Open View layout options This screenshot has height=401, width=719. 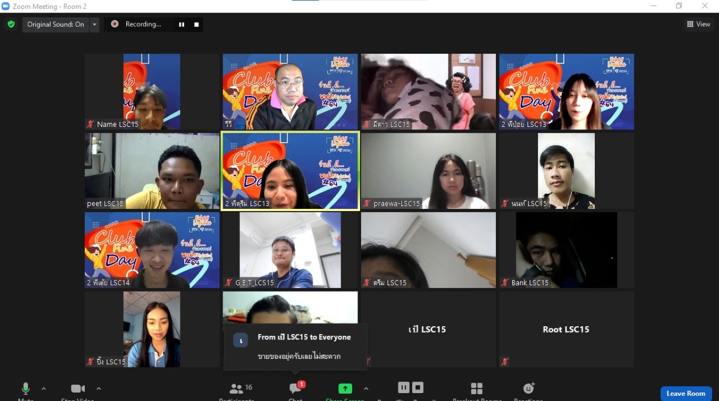click(x=698, y=24)
